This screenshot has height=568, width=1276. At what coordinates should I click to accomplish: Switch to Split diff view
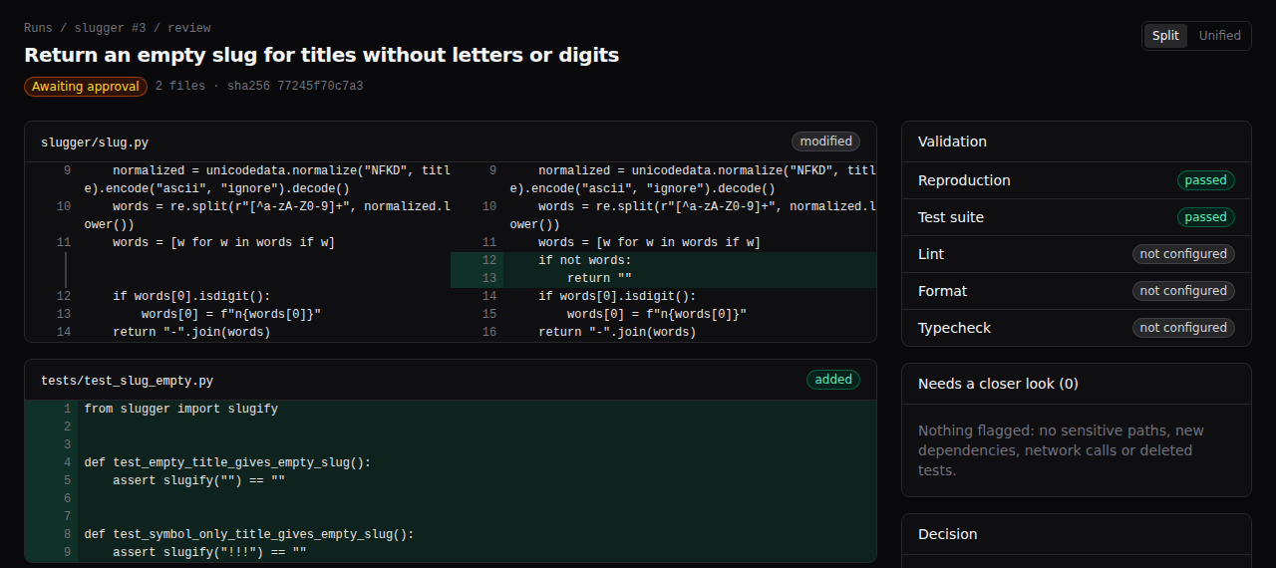[1165, 36]
